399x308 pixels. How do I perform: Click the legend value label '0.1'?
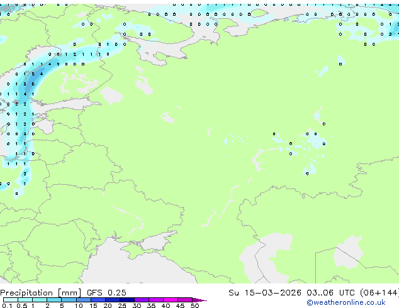coord(7,305)
